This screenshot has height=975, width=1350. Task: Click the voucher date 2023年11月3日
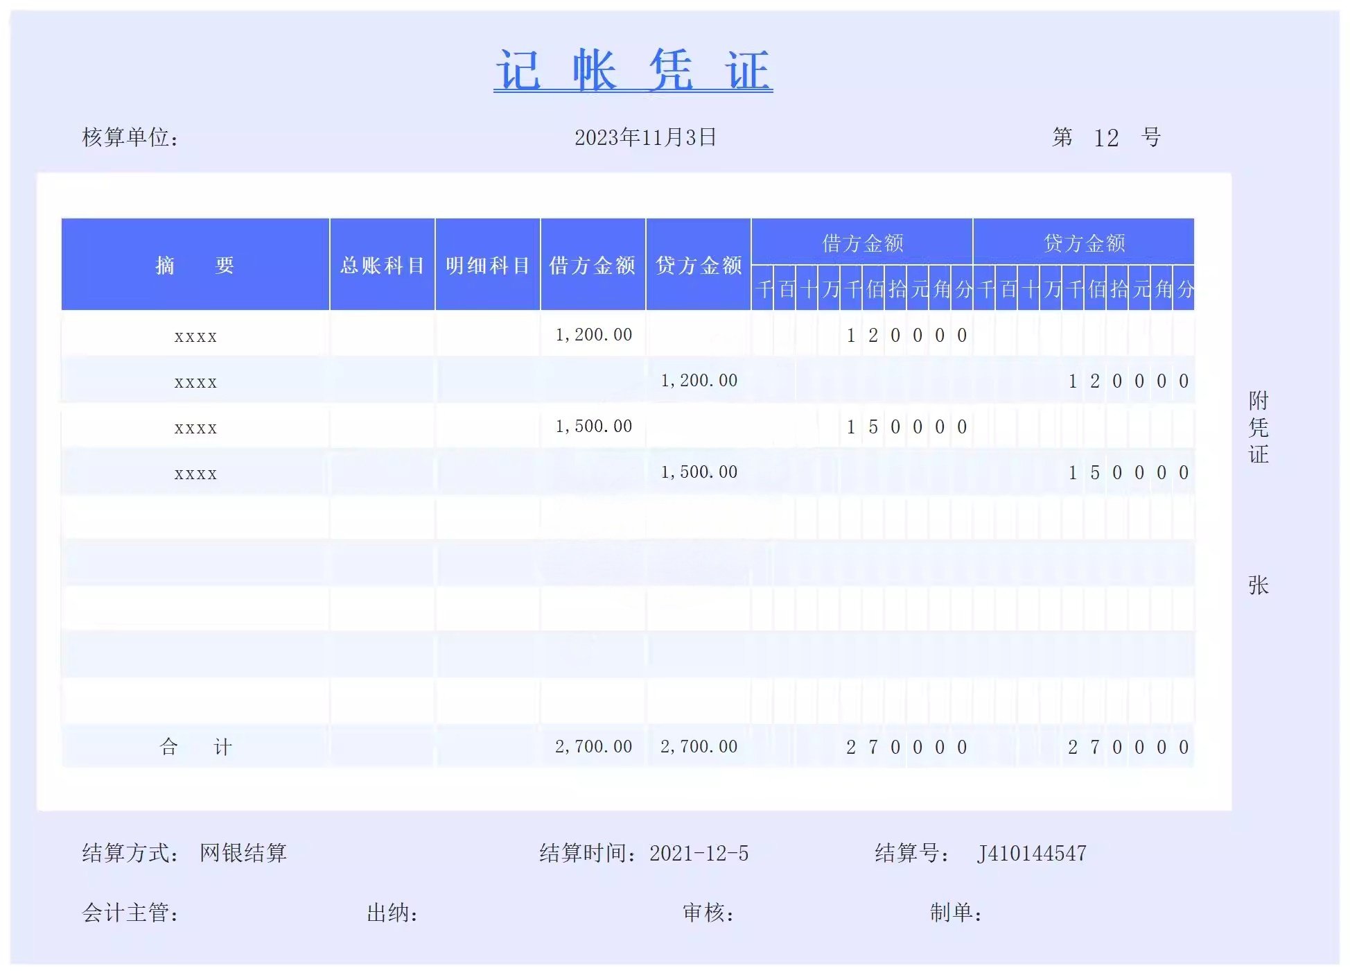coord(645,137)
